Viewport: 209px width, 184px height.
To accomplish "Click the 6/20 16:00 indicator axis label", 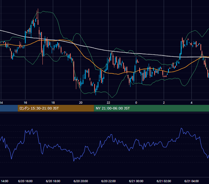I will click(25, 181).
